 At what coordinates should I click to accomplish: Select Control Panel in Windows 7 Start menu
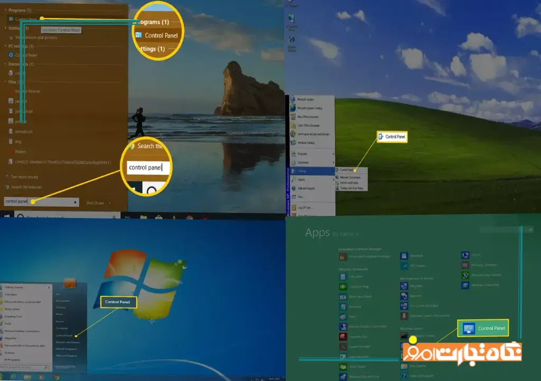(65, 335)
